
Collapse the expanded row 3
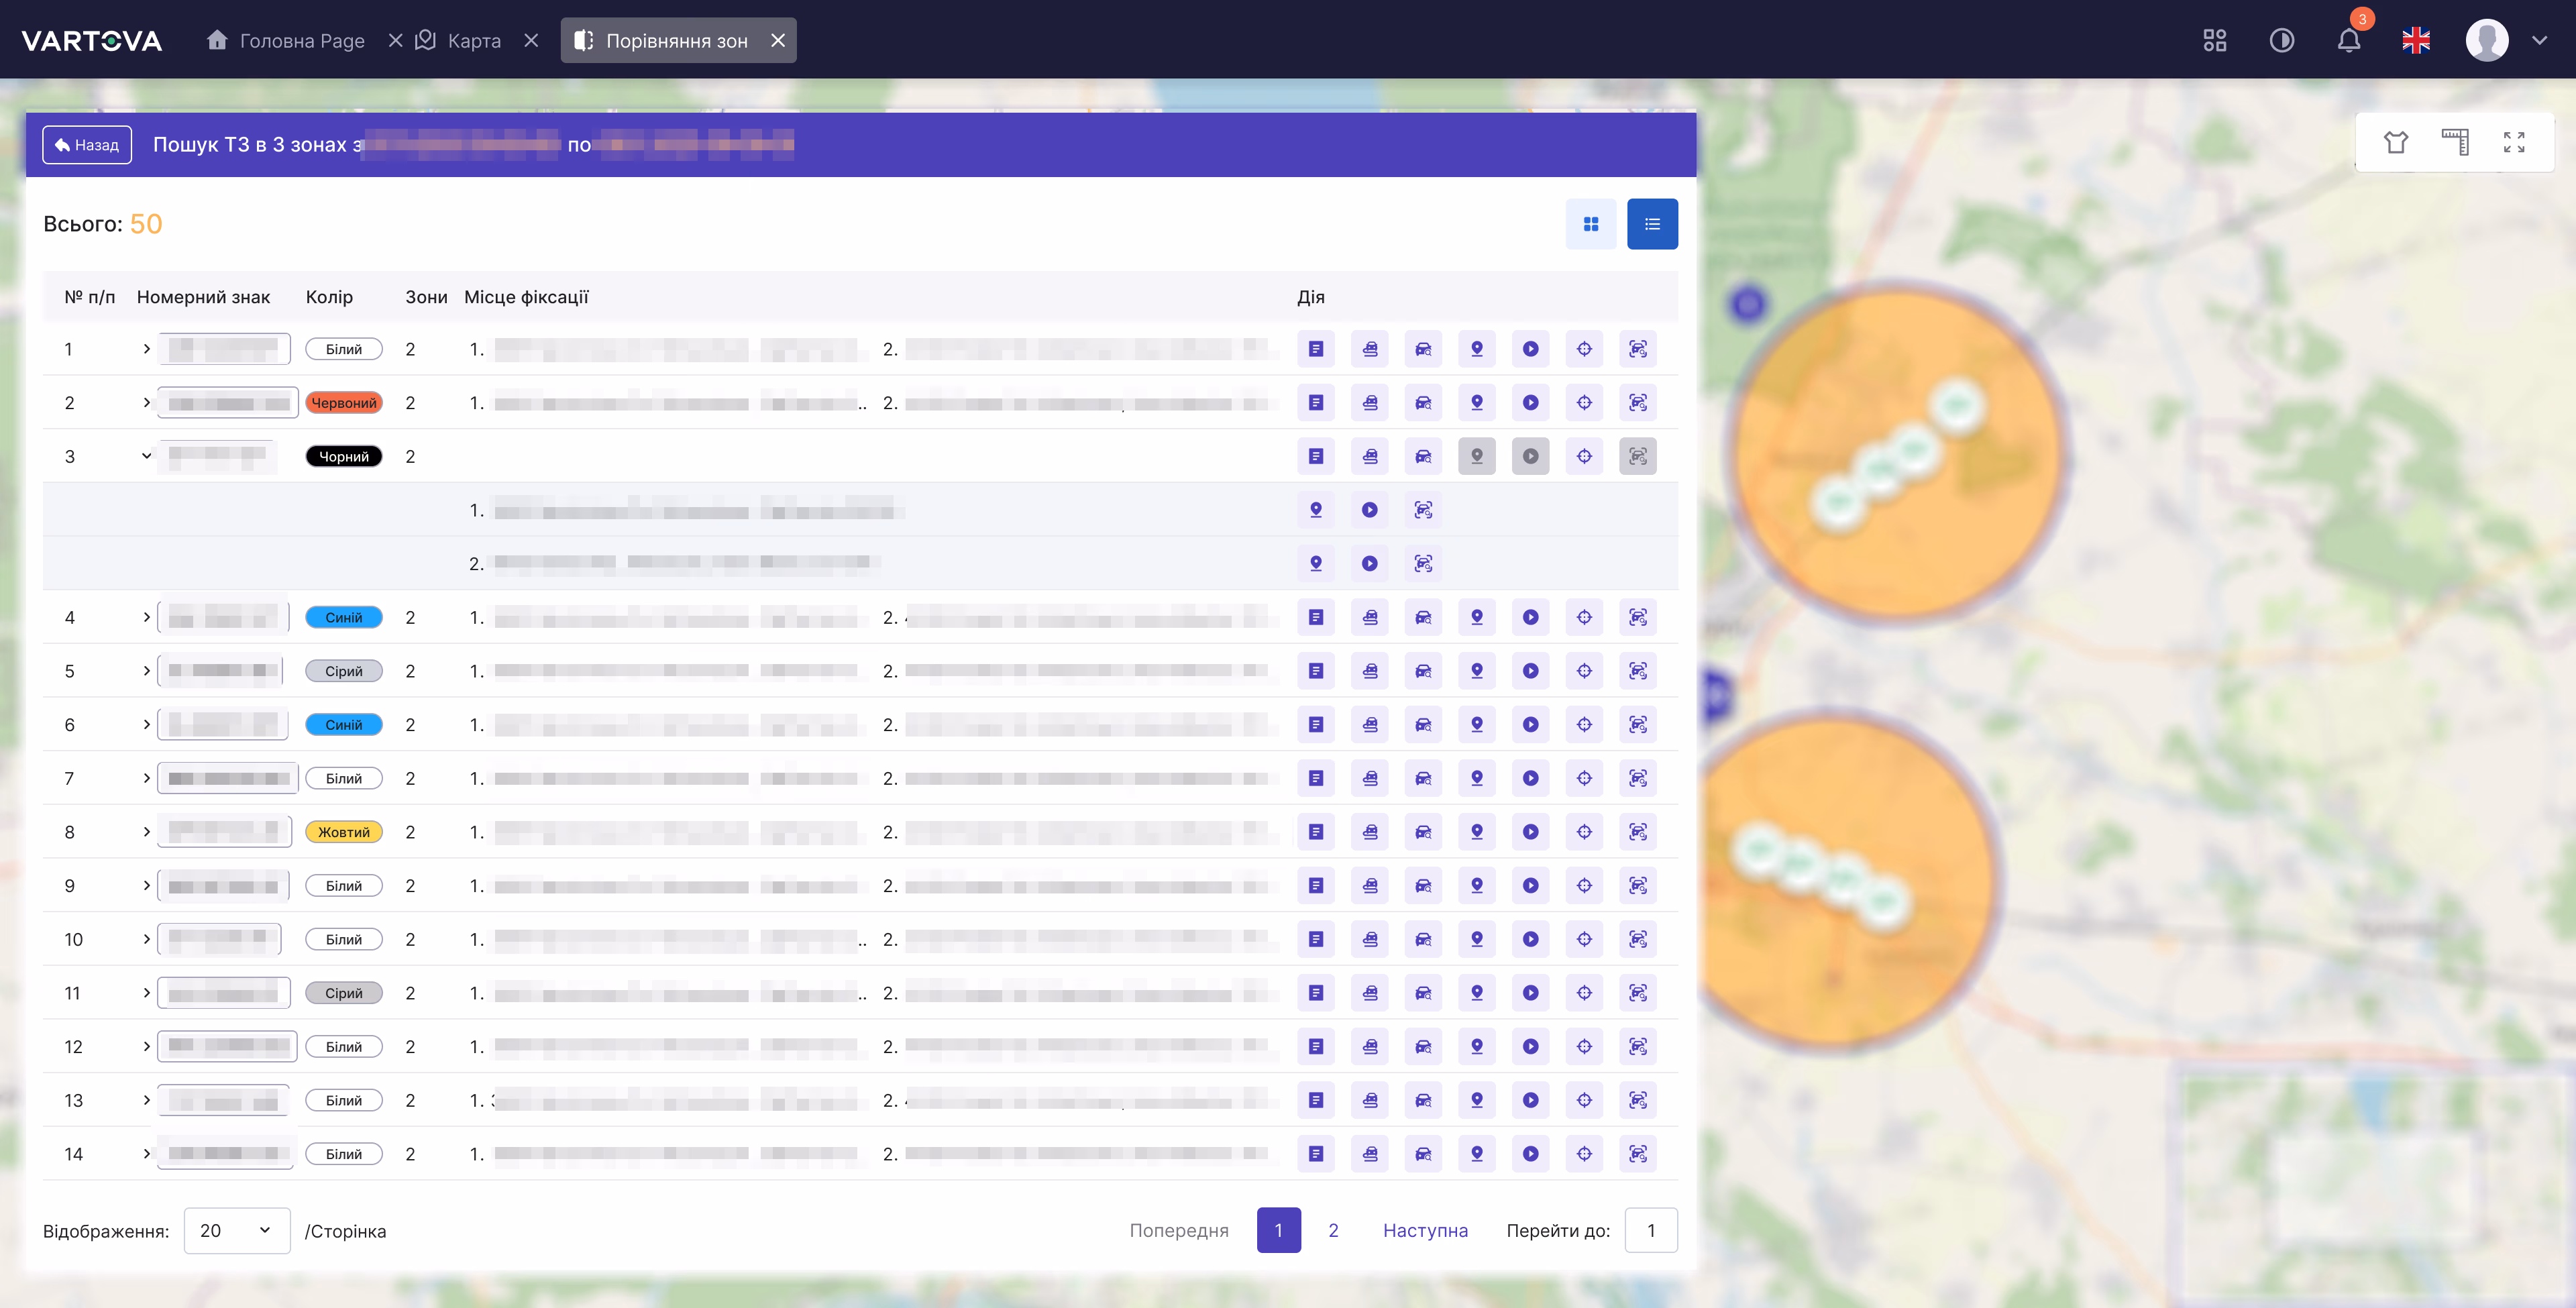(147, 456)
